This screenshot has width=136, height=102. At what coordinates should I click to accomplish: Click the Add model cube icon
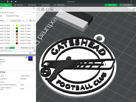point(39,9)
